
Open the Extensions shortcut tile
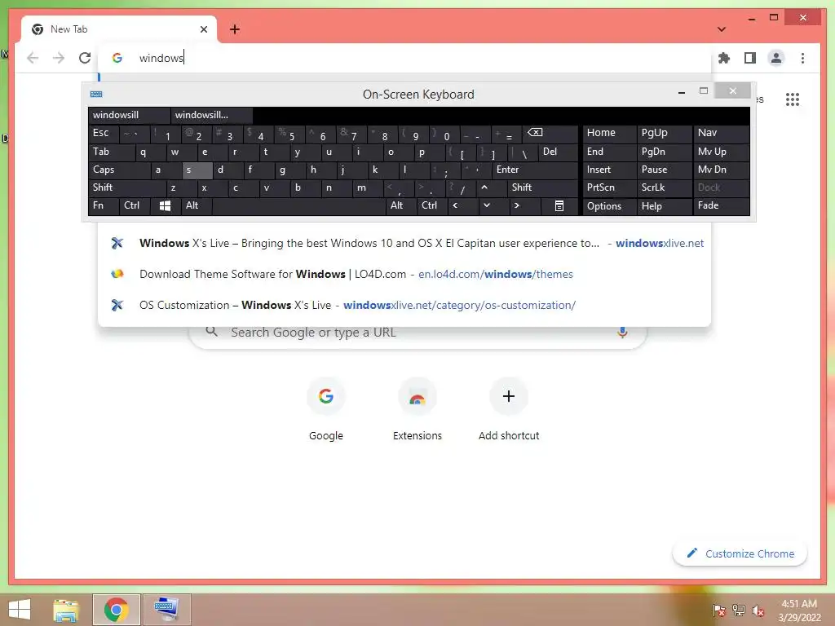417,409
